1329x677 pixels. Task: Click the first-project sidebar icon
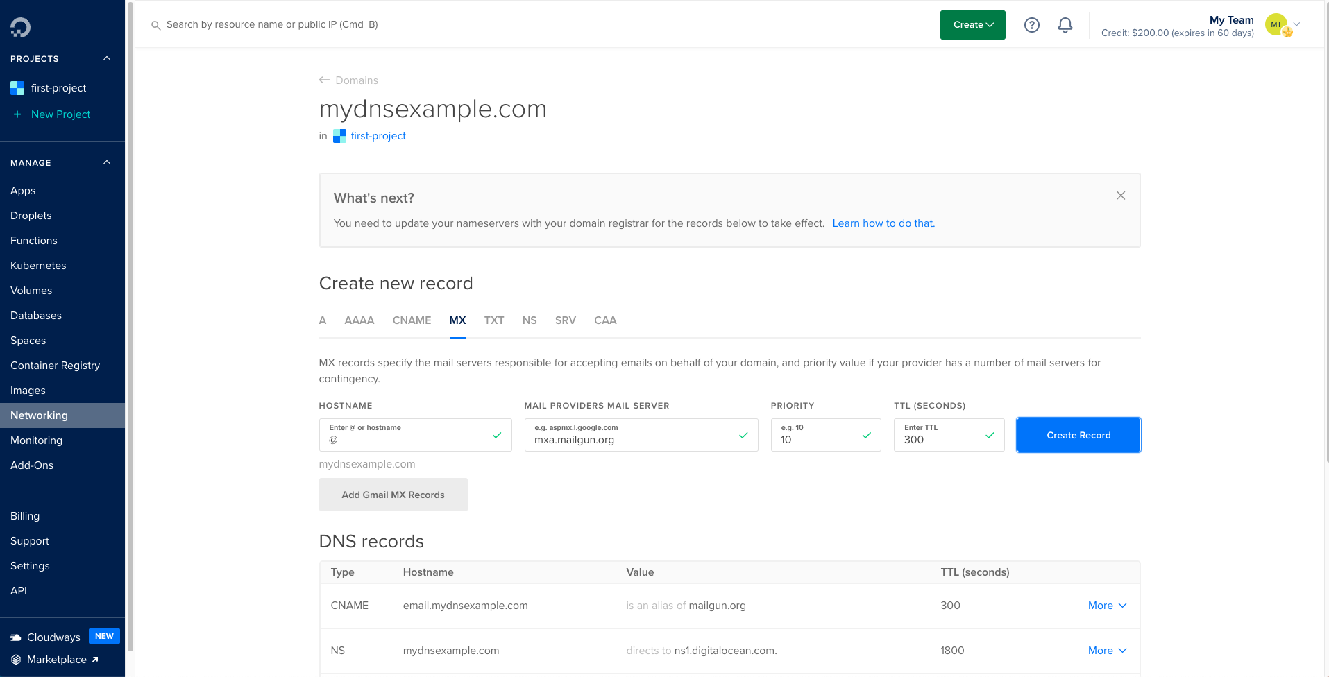coord(17,88)
